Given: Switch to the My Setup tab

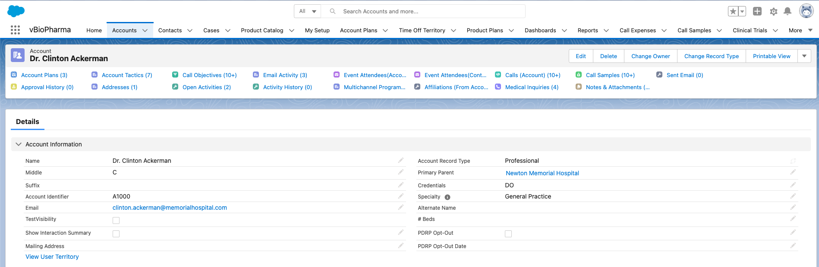Looking at the screenshot, I should 317,30.
